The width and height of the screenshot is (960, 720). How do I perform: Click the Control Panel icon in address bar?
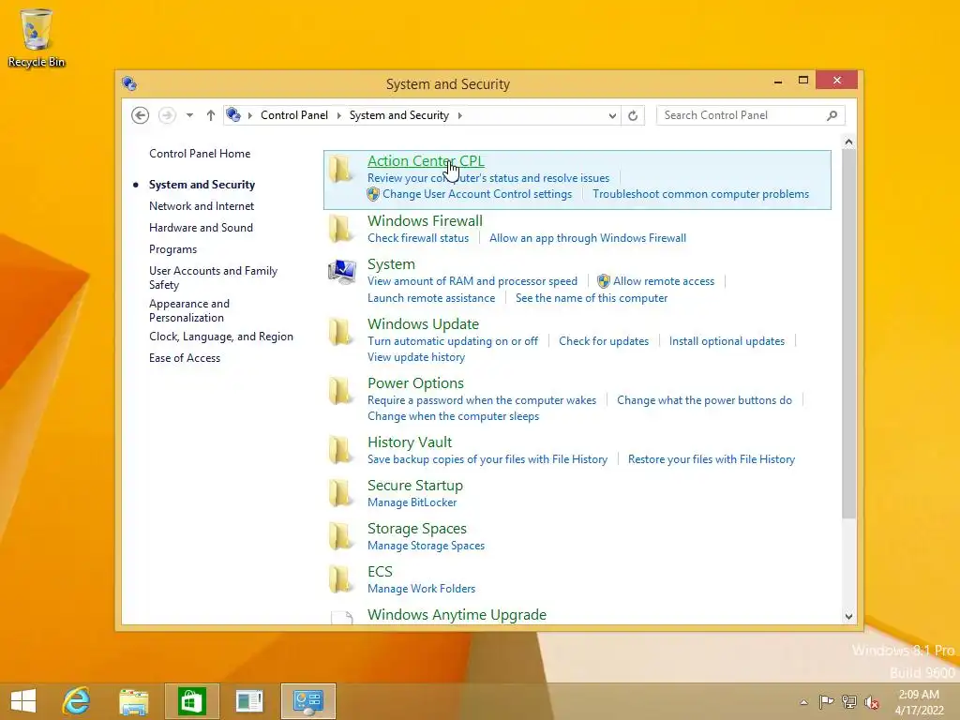click(233, 114)
